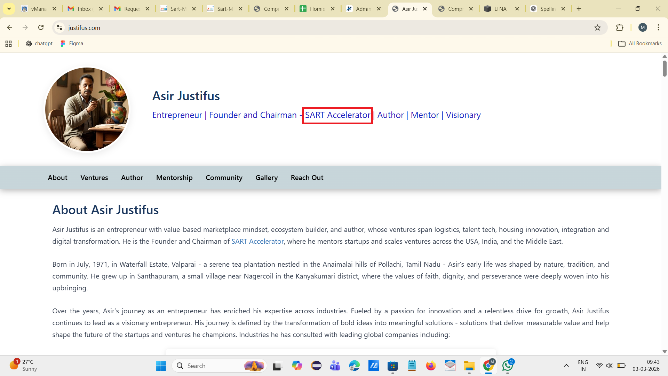The height and width of the screenshot is (376, 668).
Task: Open the Windows Start menu
Action: 161,366
